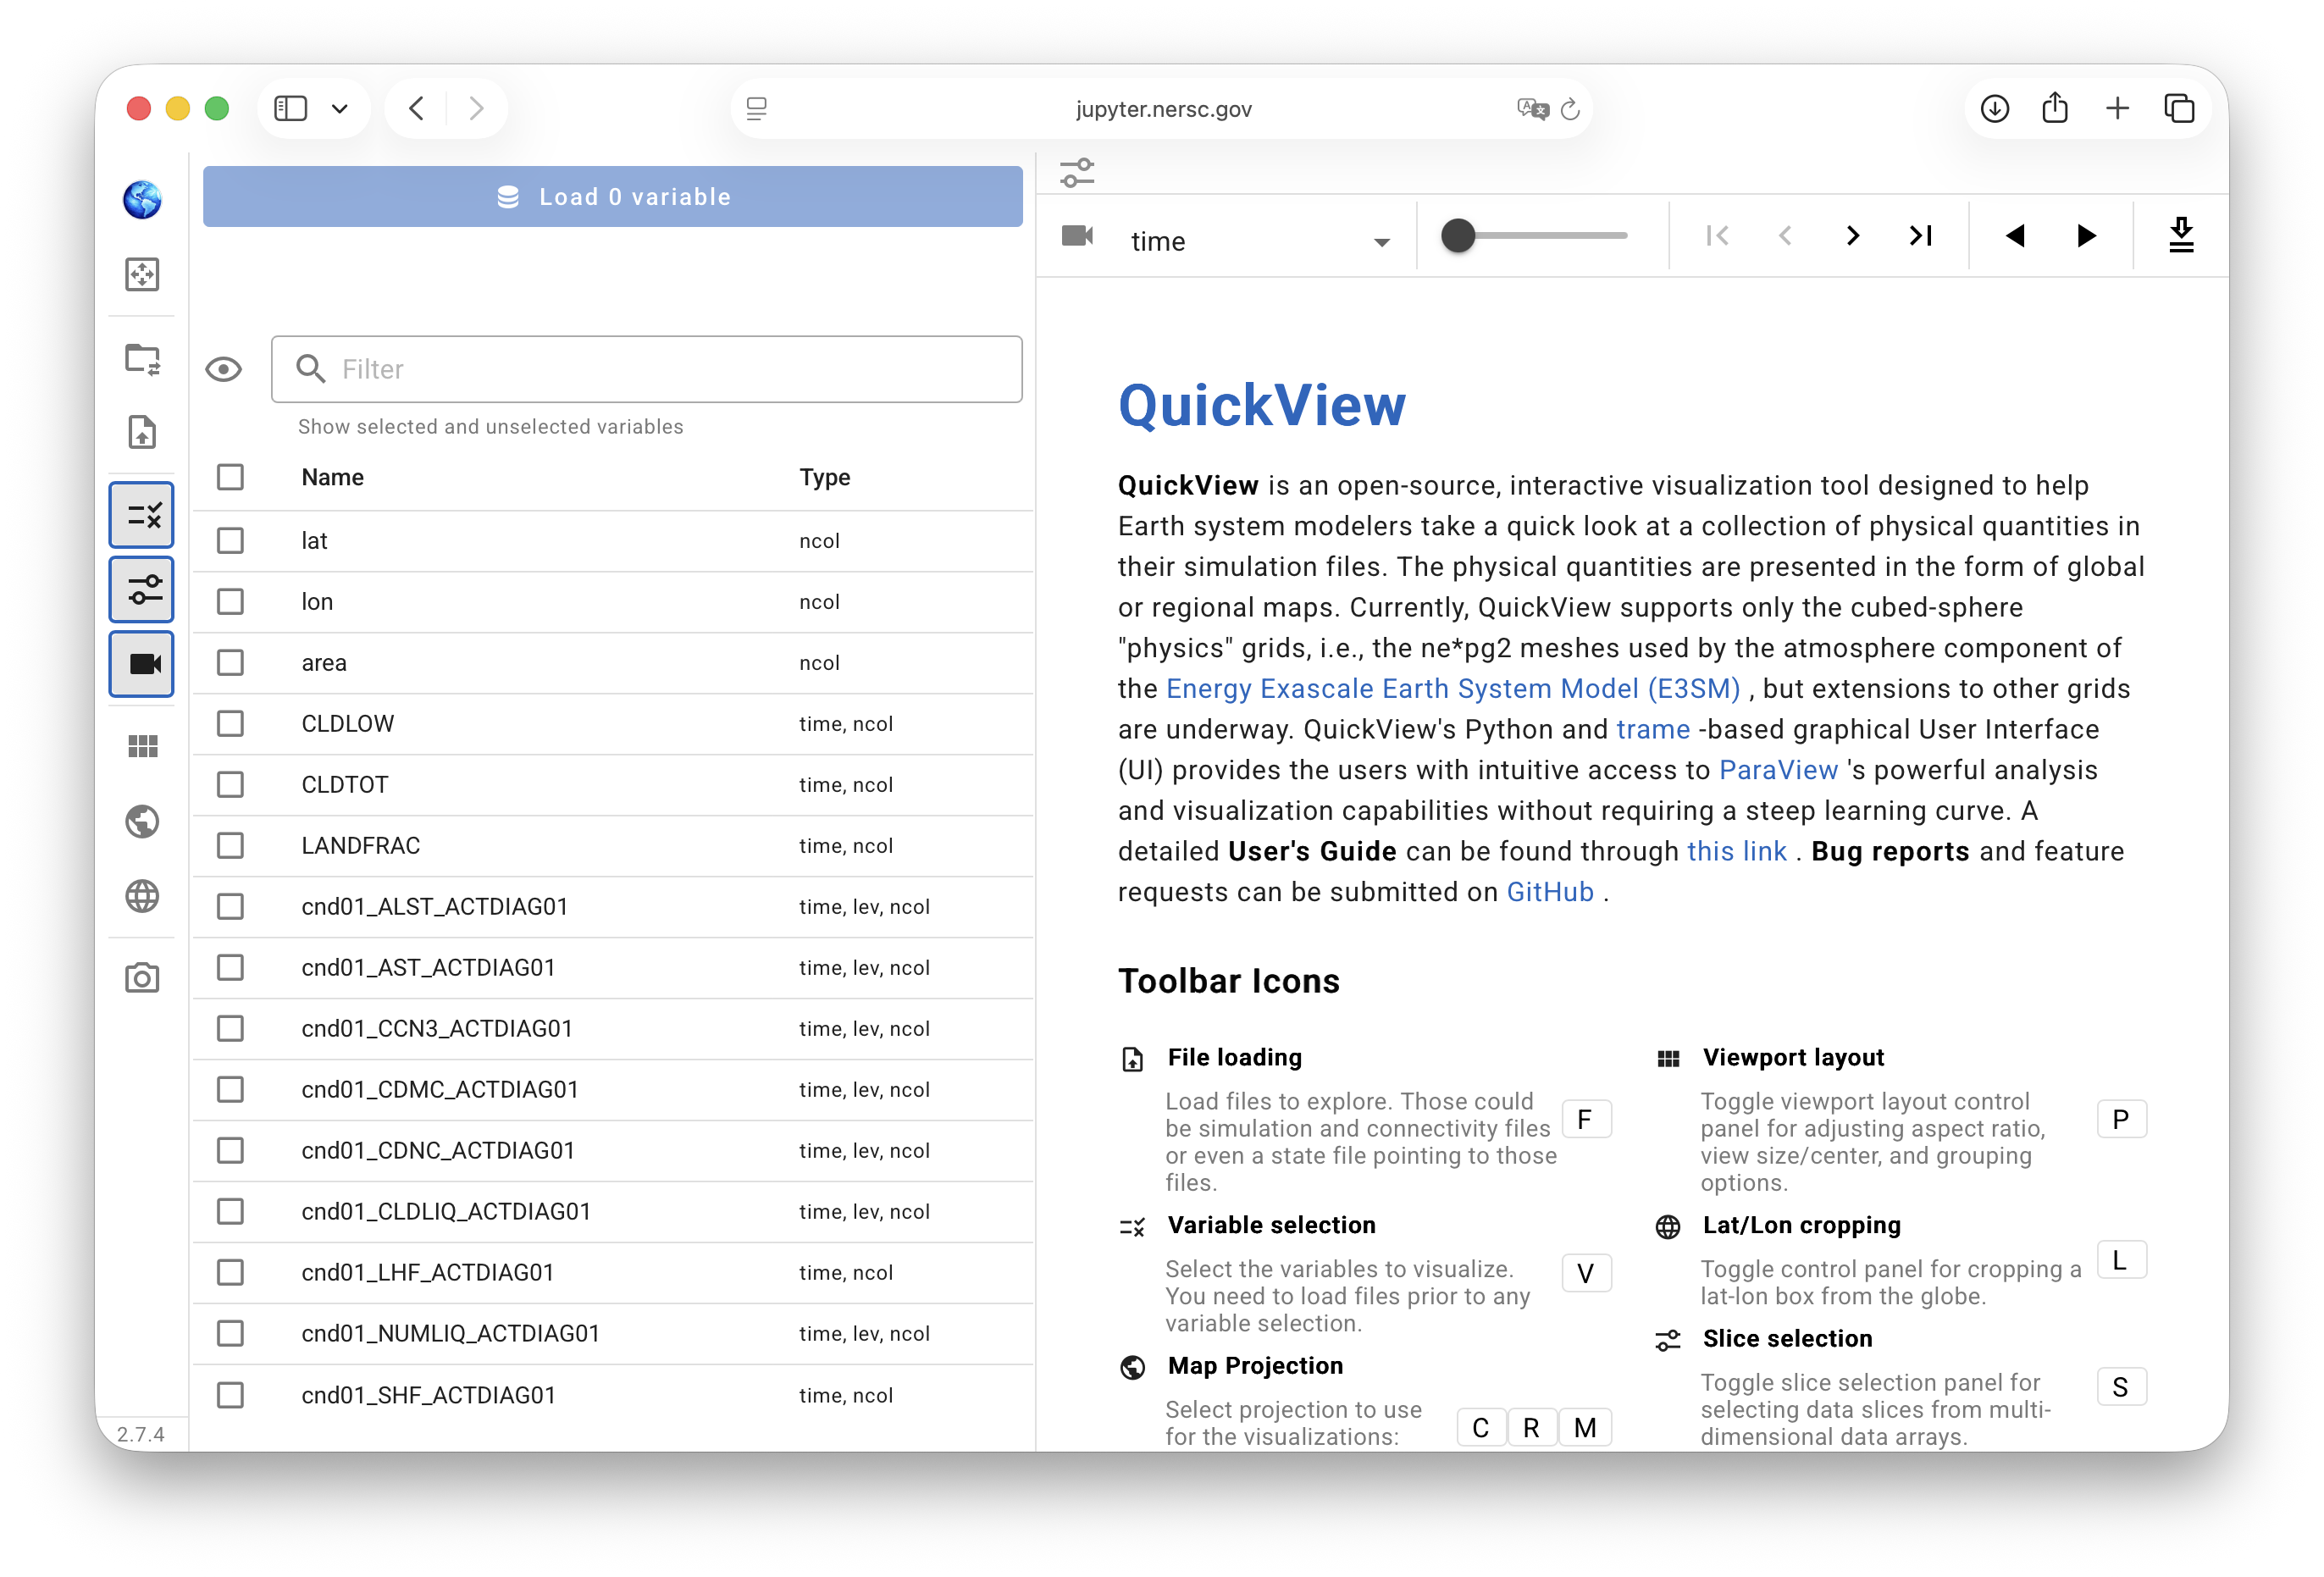Click the 2.7.4 version label
This screenshot has width=2324, height=1577.
point(141,1435)
